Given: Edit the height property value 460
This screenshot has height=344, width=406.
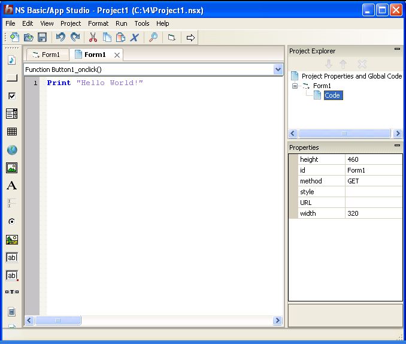Looking at the screenshot, I should [x=374, y=159].
